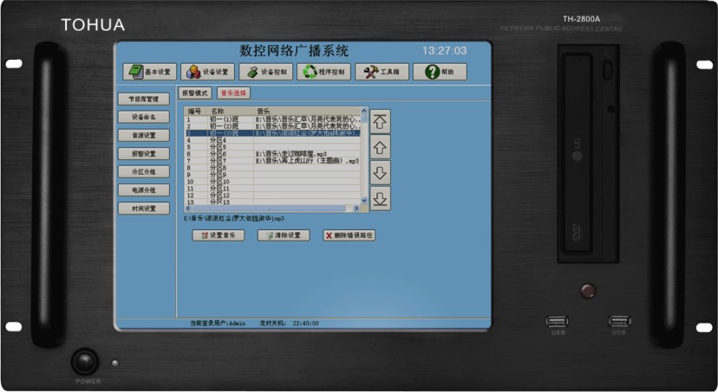
Task: Switch to the 报警模式 tab
Action: click(194, 93)
